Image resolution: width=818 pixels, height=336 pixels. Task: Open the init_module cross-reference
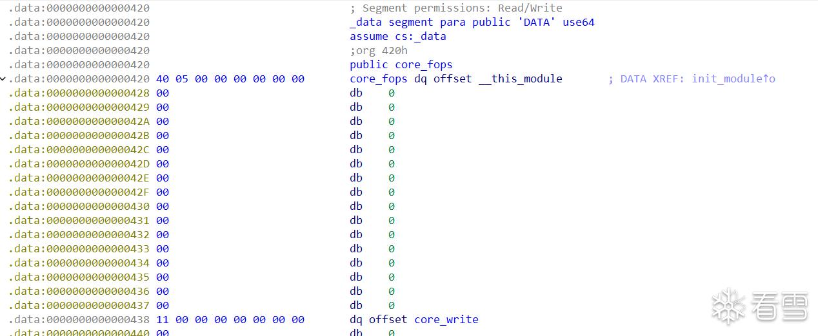[x=733, y=79]
